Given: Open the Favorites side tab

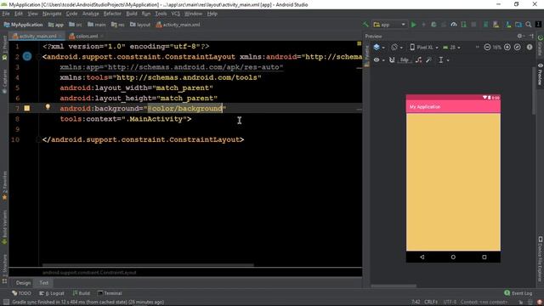Looking at the screenshot, I should 4,185.
